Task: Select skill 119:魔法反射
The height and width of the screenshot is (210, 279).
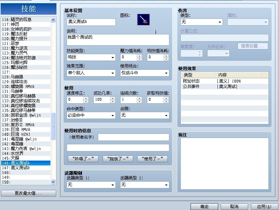Action: point(26,34)
